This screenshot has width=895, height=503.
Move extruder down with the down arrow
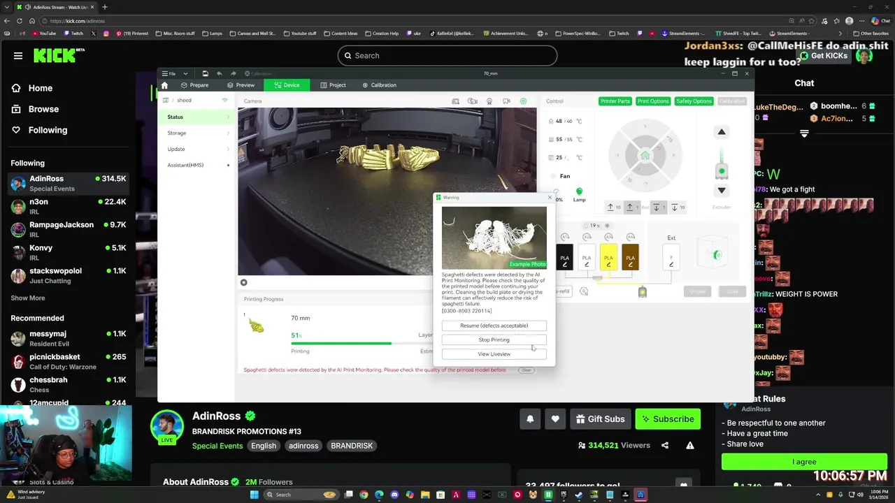tap(722, 190)
